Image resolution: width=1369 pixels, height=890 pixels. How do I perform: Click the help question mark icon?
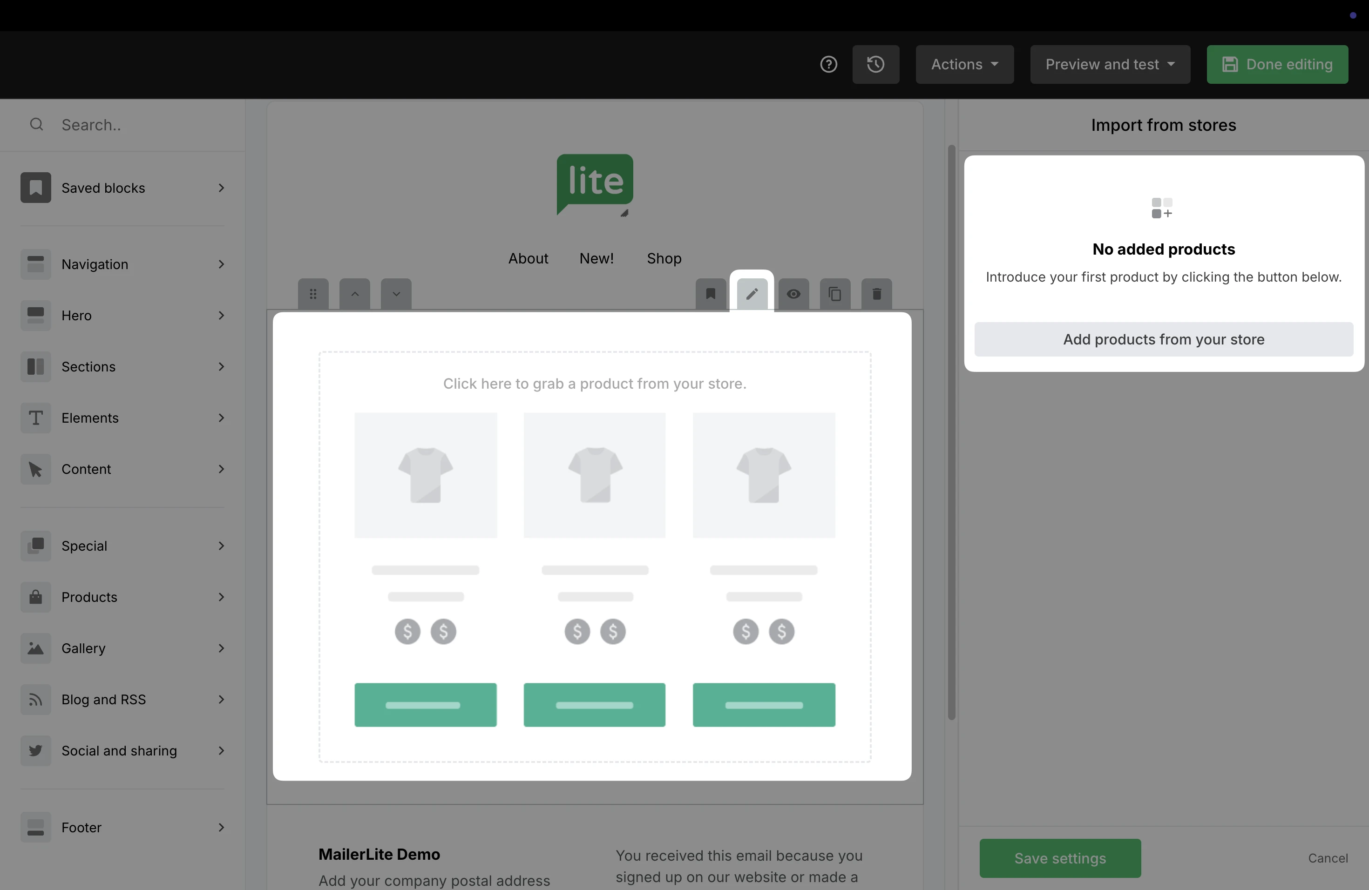click(828, 64)
